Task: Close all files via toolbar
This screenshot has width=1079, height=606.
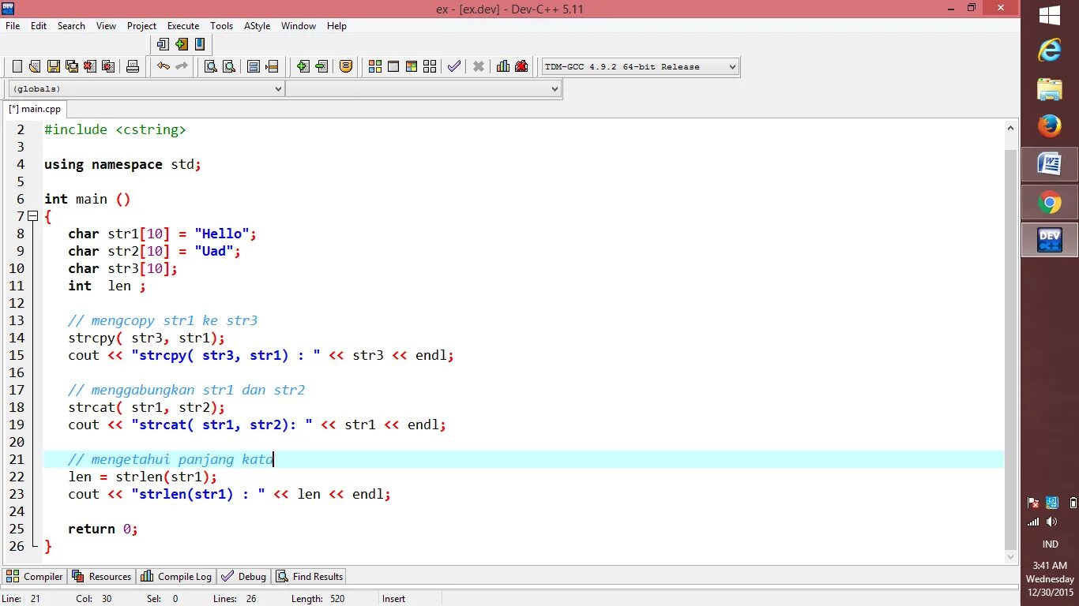Action: [x=108, y=66]
